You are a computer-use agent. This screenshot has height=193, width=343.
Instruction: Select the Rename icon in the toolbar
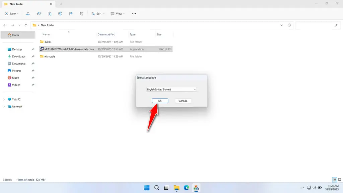60,13
